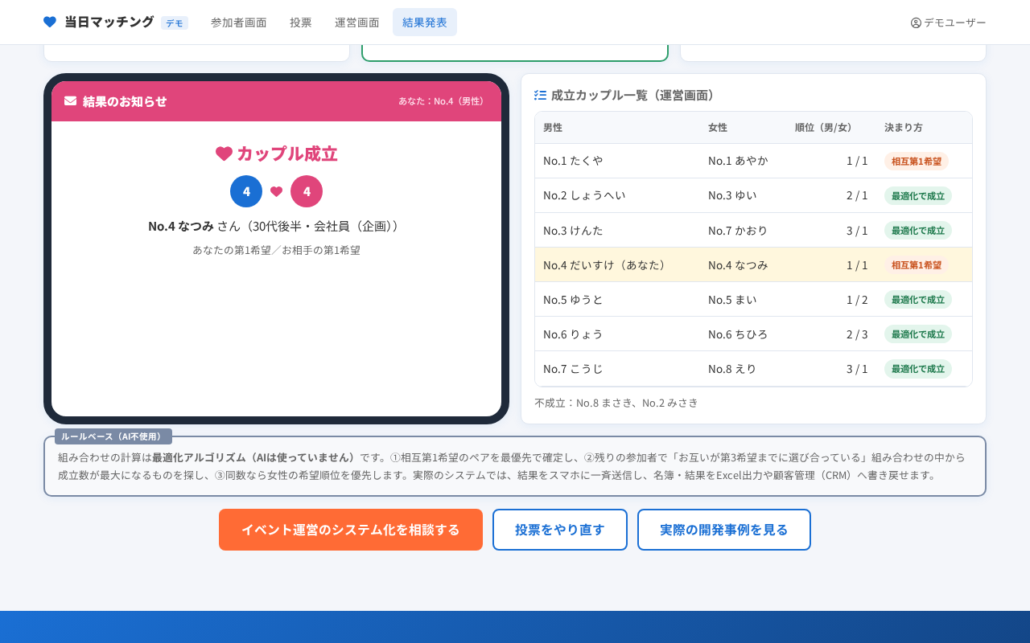The width and height of the screenshot is (1030, 643).
Task: Click イベント運営のシステム化を相談する button
Action: (x=351, y=530)
